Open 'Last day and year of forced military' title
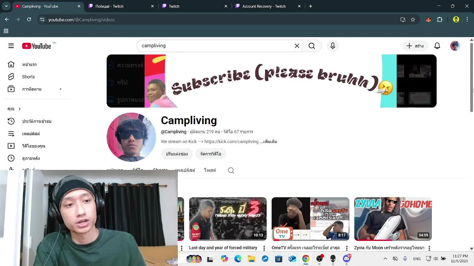The width and height of the screenshot is (474, 266). coord(223,248)
